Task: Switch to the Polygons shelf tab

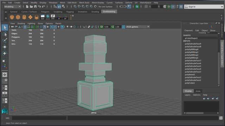Action: point(45,12)
